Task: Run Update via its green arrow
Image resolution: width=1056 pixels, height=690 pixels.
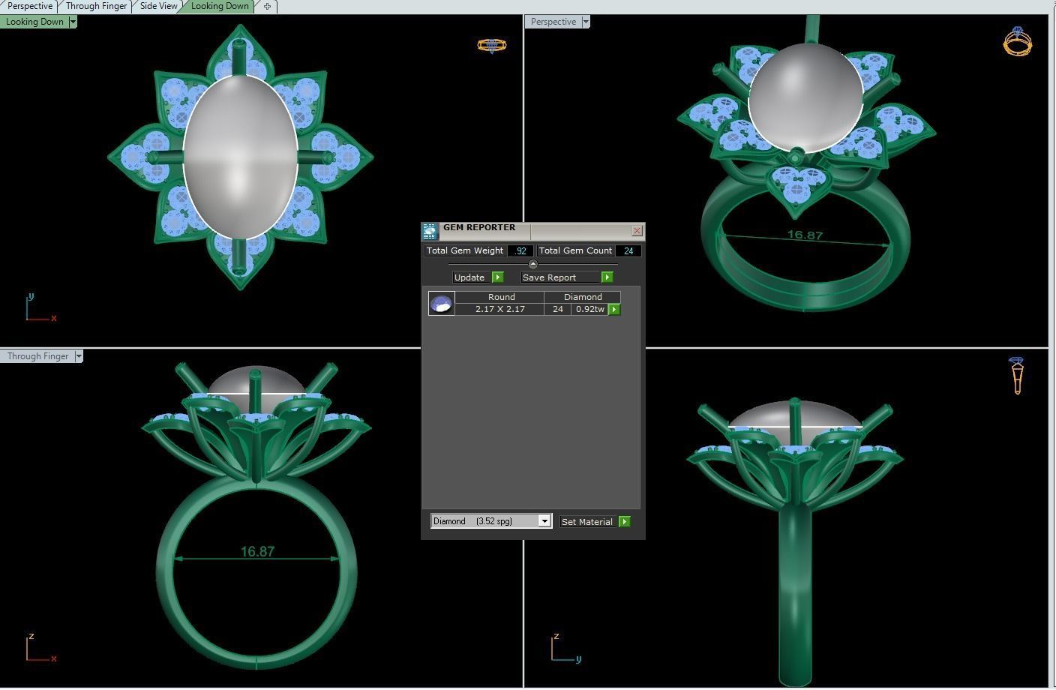Action: 497,277
